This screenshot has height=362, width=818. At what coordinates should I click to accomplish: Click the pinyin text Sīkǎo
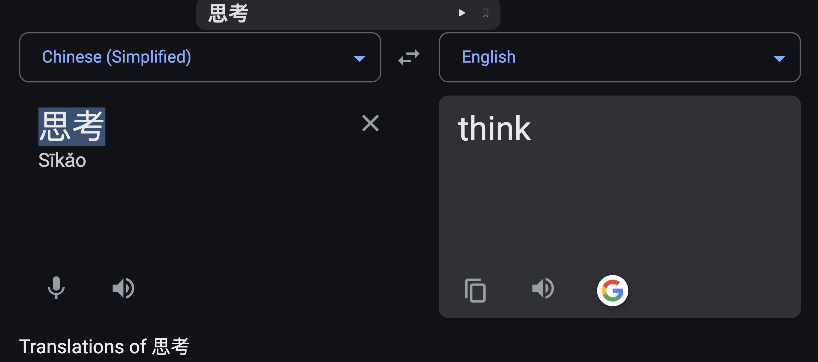click(62, 160)
